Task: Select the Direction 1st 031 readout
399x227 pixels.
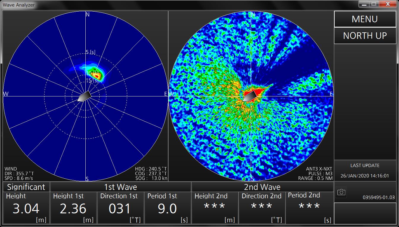Action: click(120, 208)
